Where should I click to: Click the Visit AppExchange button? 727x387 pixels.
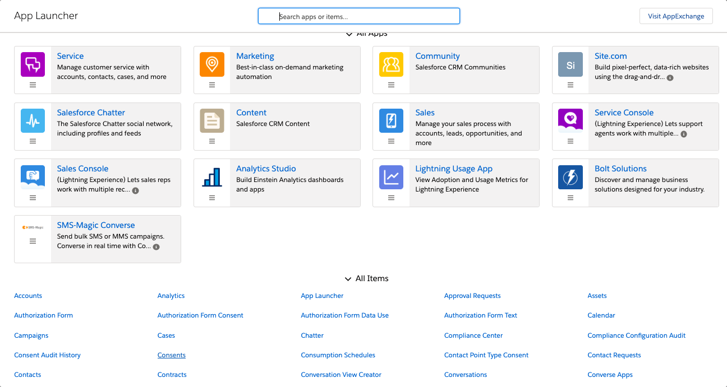pos(676,16)
